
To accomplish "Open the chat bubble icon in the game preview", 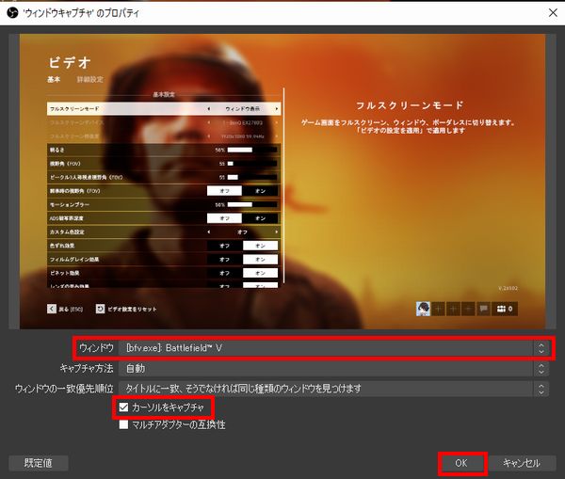I will (x=484, y=309).
